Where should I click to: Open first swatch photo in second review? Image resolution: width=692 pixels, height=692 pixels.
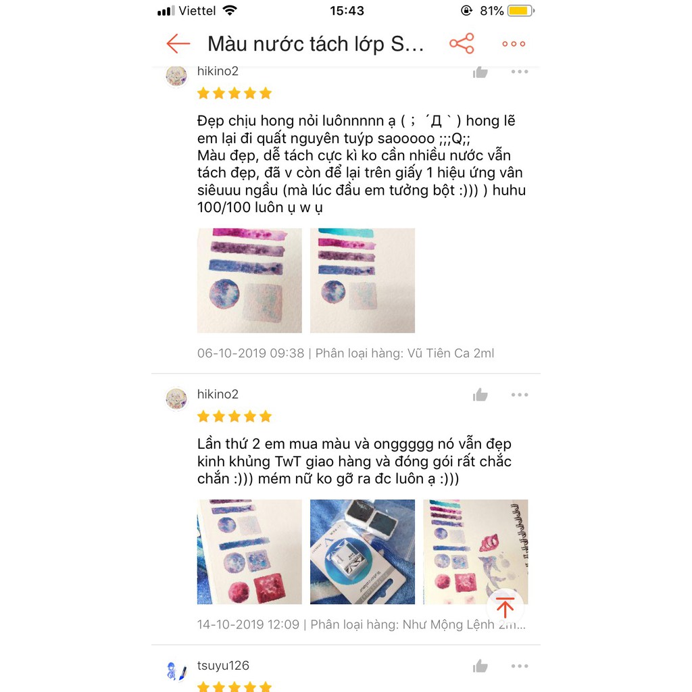coord(249,551)
